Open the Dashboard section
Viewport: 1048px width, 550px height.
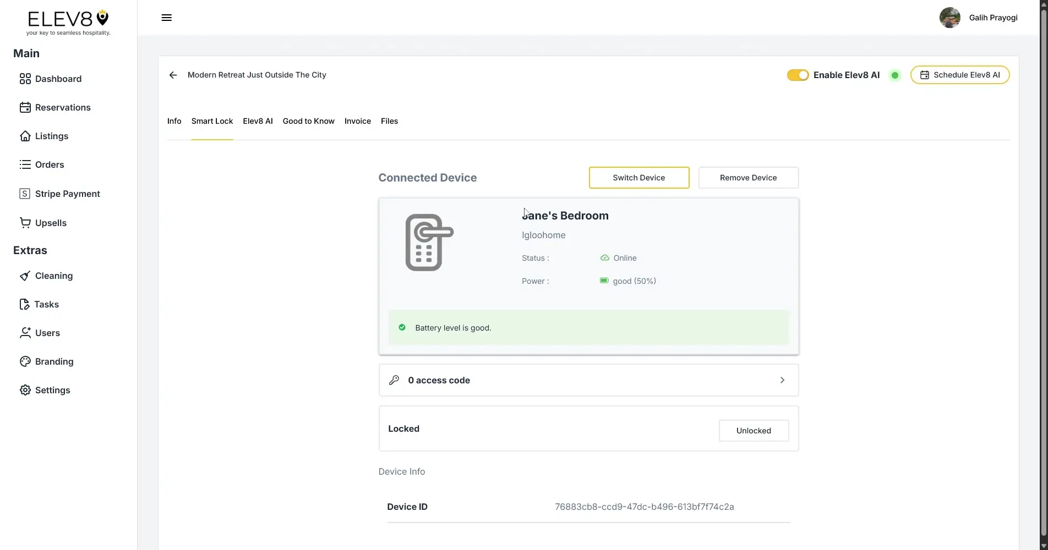[x=58, y=79]
